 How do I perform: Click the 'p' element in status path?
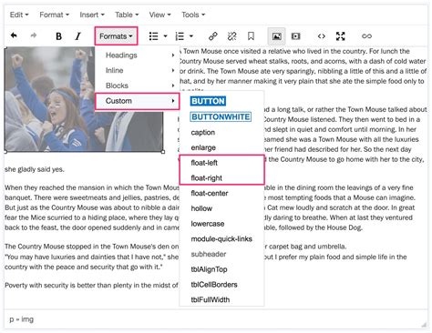point(12,319)
